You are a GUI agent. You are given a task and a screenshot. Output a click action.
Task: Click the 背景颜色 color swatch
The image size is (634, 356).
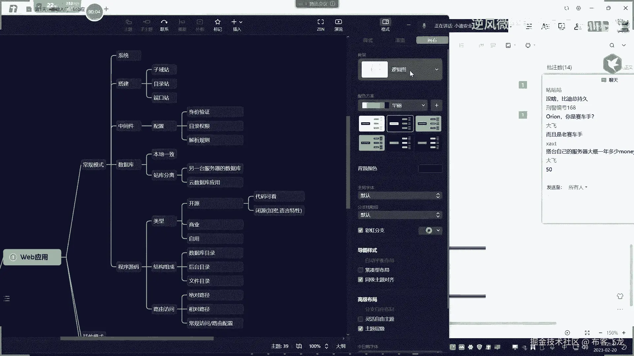point(430,168)
